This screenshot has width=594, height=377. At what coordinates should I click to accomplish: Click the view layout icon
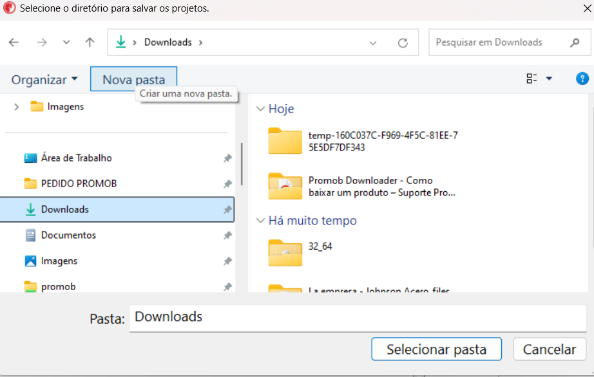(532, 79)
